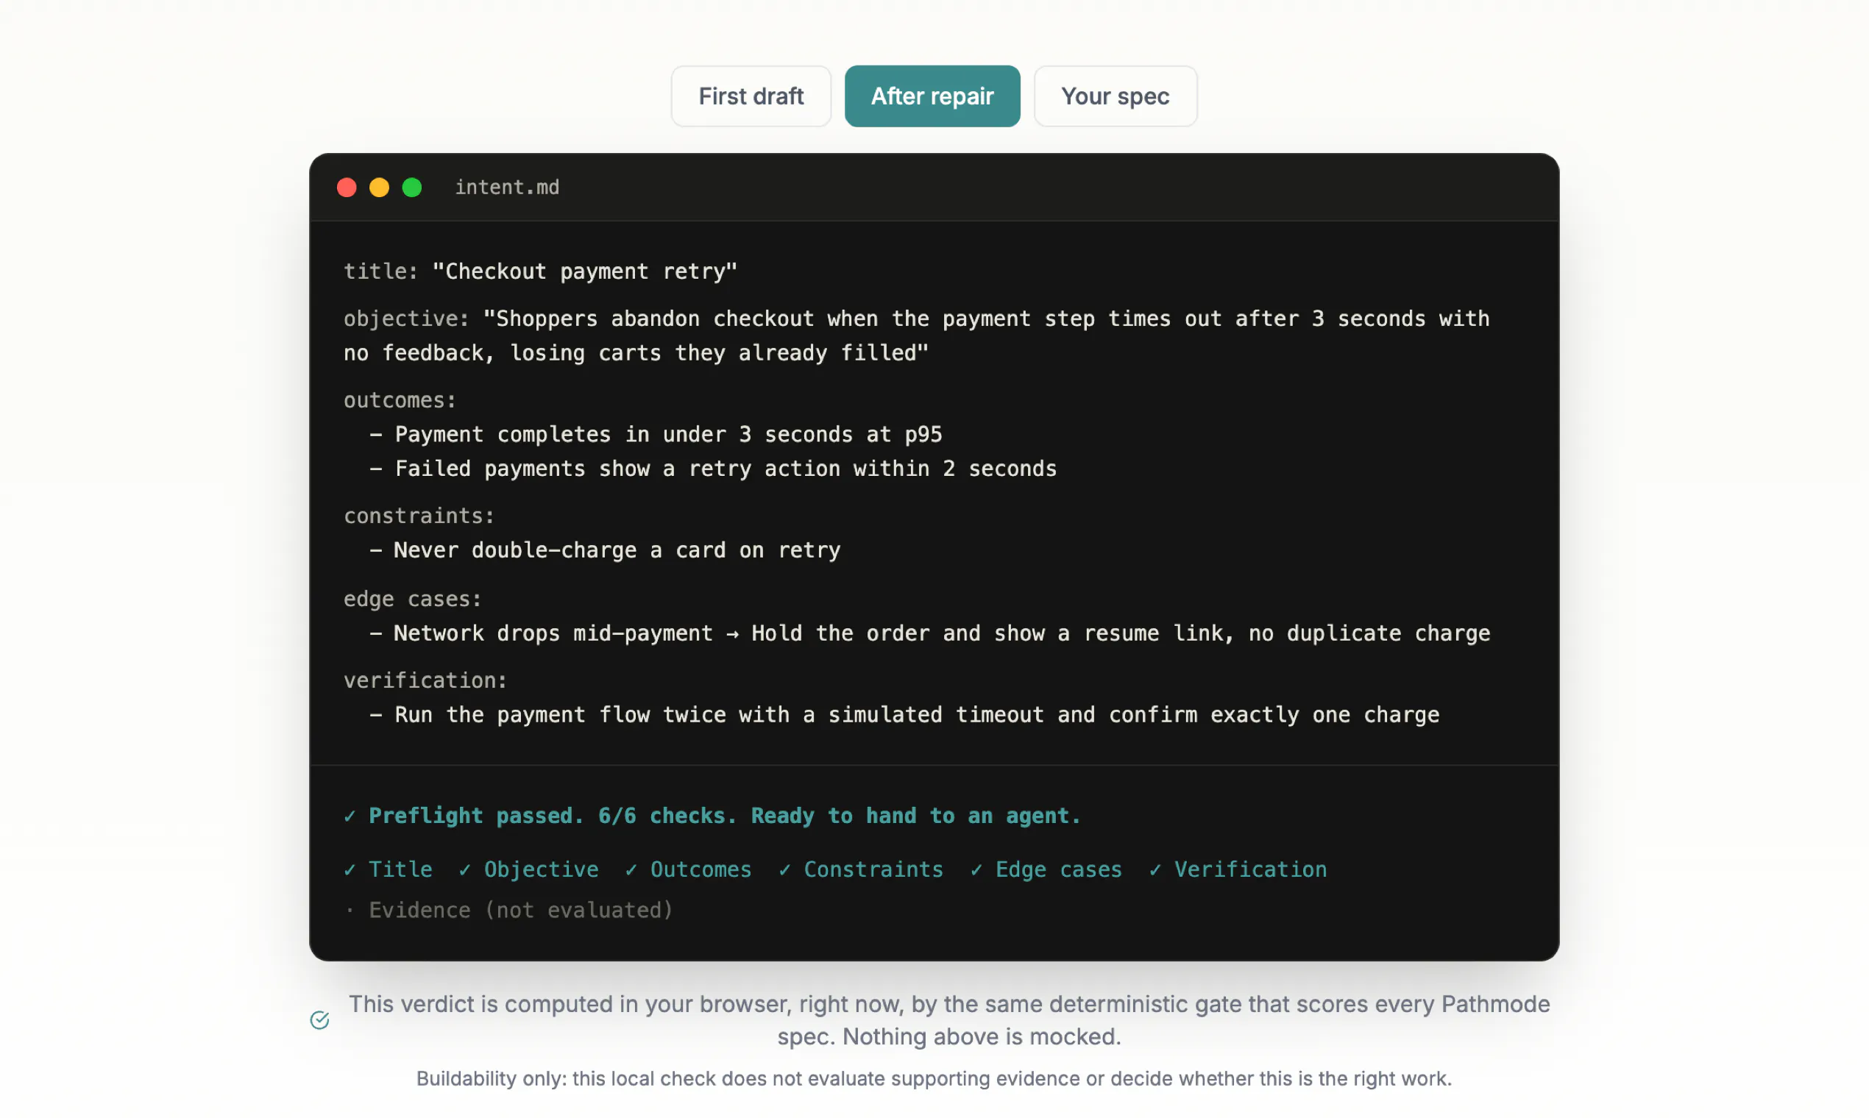Screen dimensions: 1869x1118
Task: Click the "Preflight passed. 6/6 checks" message
Action: [x=712, y=816]
